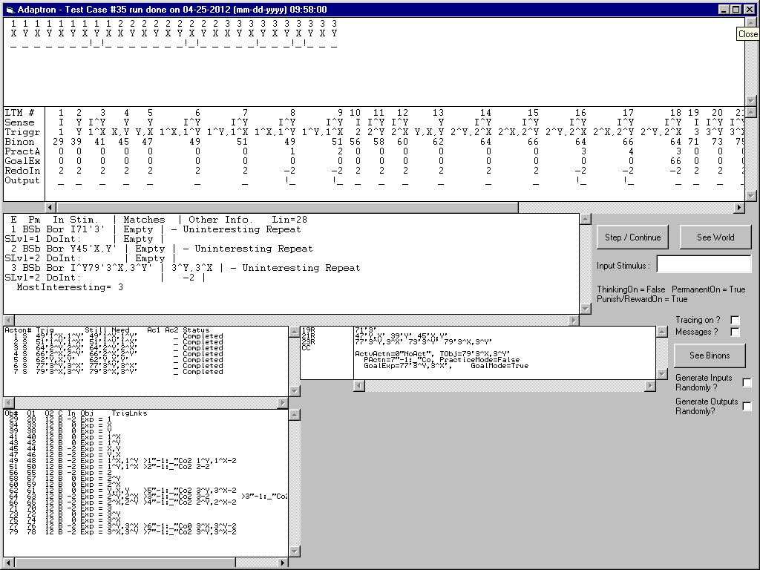Click the 'Status' column header in Acton list

point(196,330)
